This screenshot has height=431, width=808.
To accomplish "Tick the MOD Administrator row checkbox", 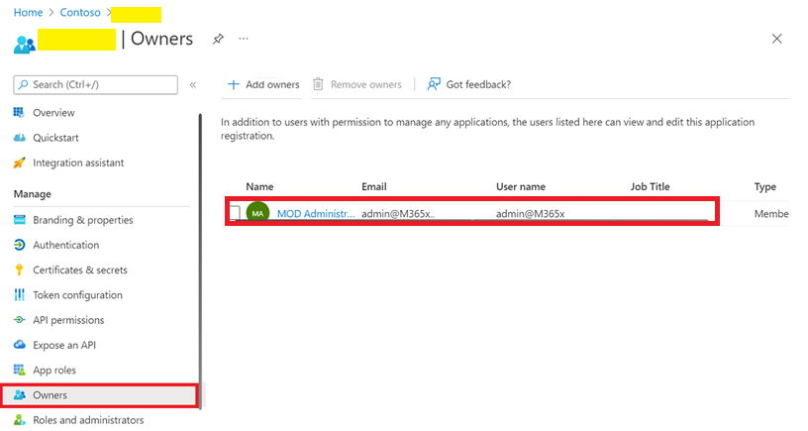I will point(235,212).
